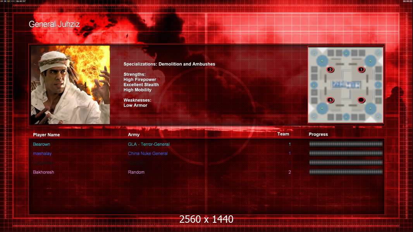The image size is (413, 232).
Task: Click the 16:42:57 clock overlay
Action: pyautogui.click(x=21, y=1)
